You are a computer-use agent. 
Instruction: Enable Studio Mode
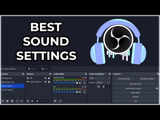click(135, 93)
